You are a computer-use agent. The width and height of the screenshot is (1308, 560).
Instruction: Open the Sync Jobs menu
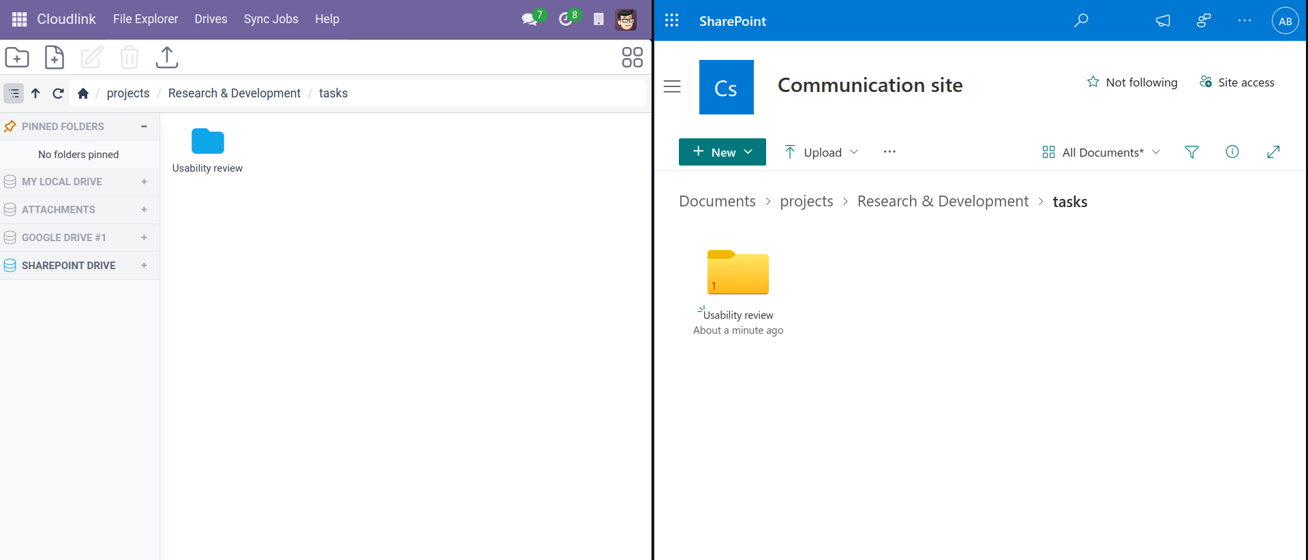[271, 19]
